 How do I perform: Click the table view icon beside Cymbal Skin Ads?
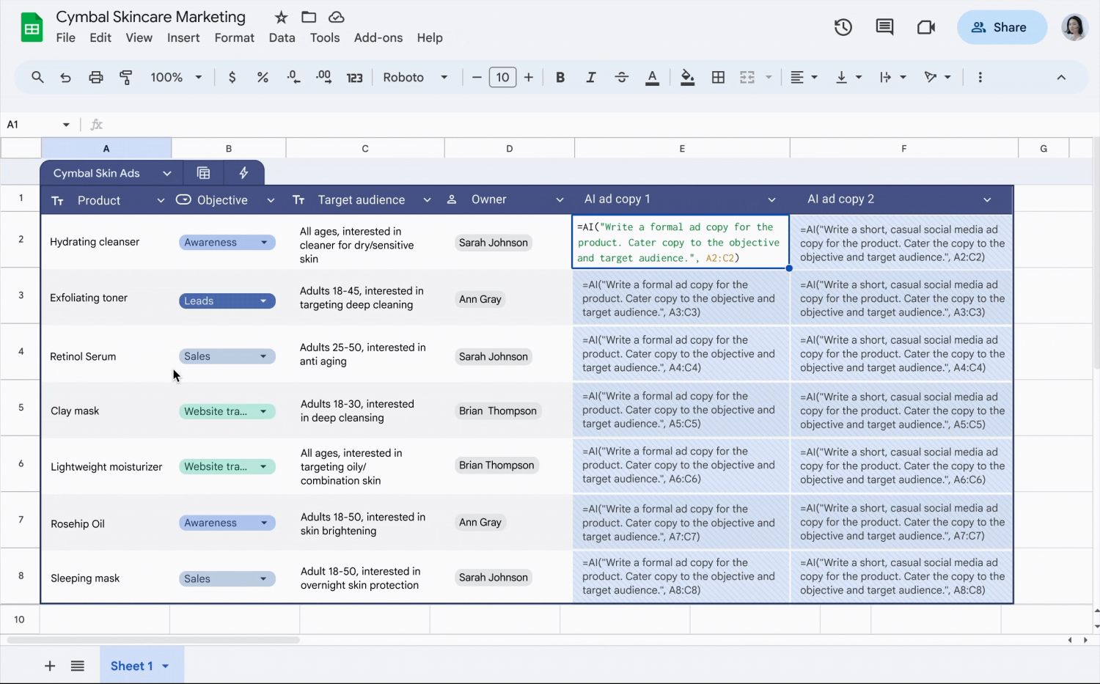pos(204,173)
